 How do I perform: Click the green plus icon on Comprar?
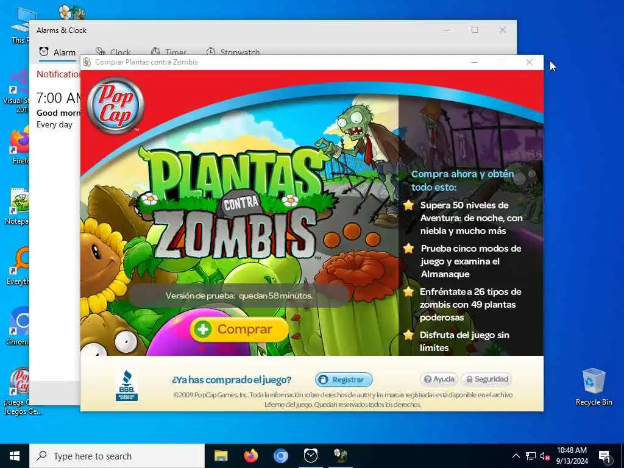pyautogui.click(x=204, y=330)
